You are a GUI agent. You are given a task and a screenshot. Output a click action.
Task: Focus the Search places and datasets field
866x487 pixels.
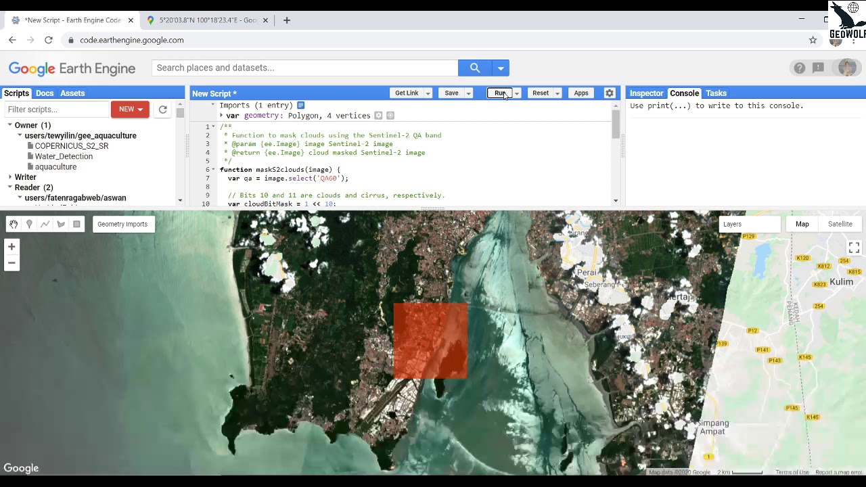coord(305,68)
